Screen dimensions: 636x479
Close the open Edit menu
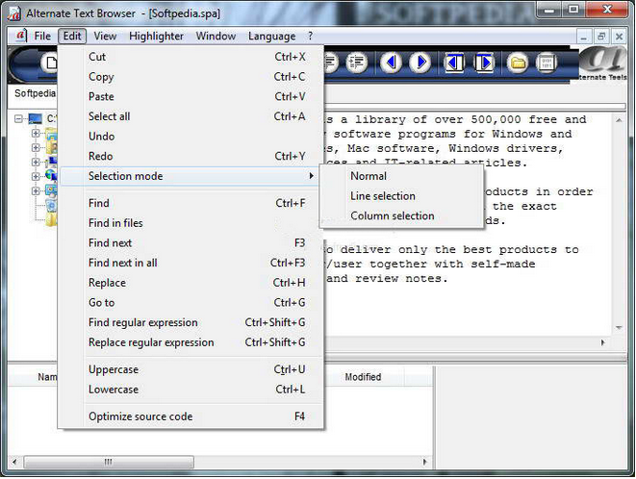[x=72, y=37]
